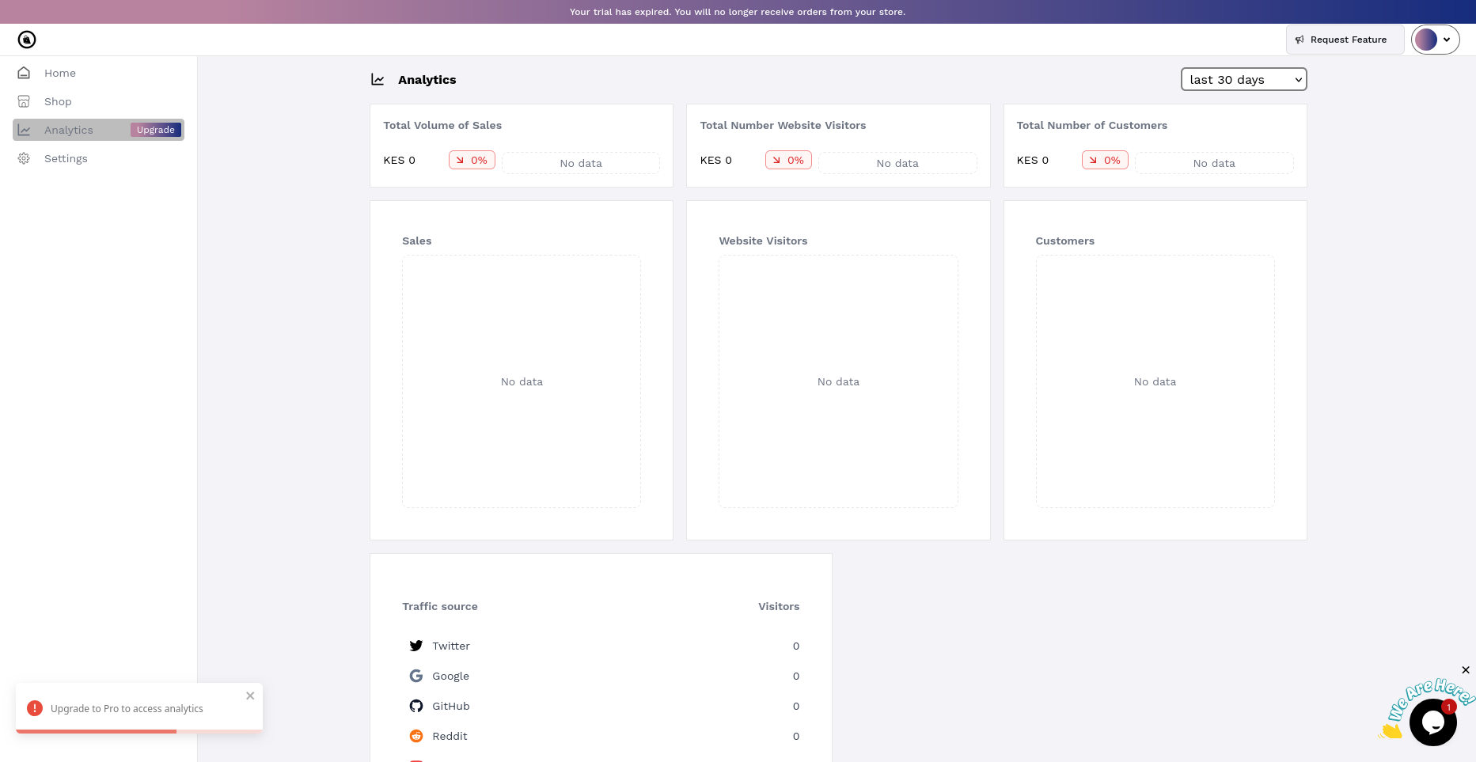Expand the profile avatar dropdown

pos(1435,40)
